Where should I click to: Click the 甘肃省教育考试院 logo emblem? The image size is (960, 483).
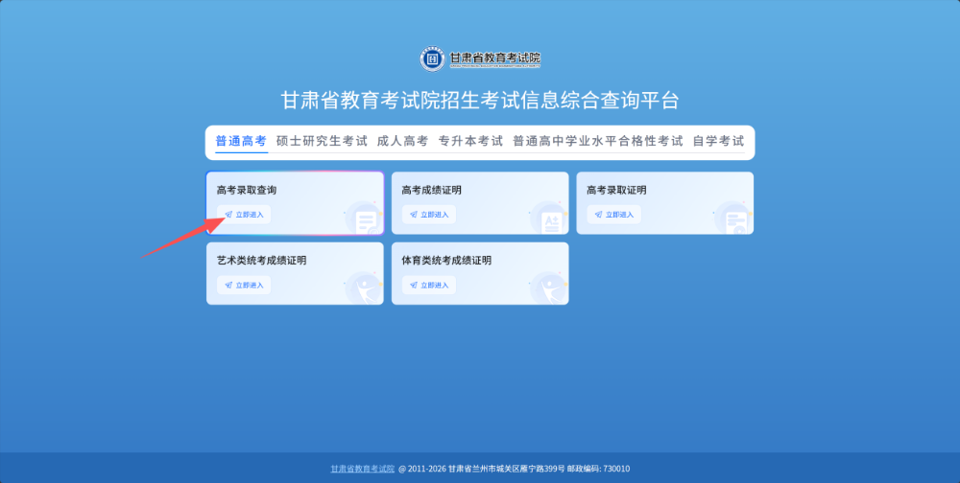[x=432, y=59]
